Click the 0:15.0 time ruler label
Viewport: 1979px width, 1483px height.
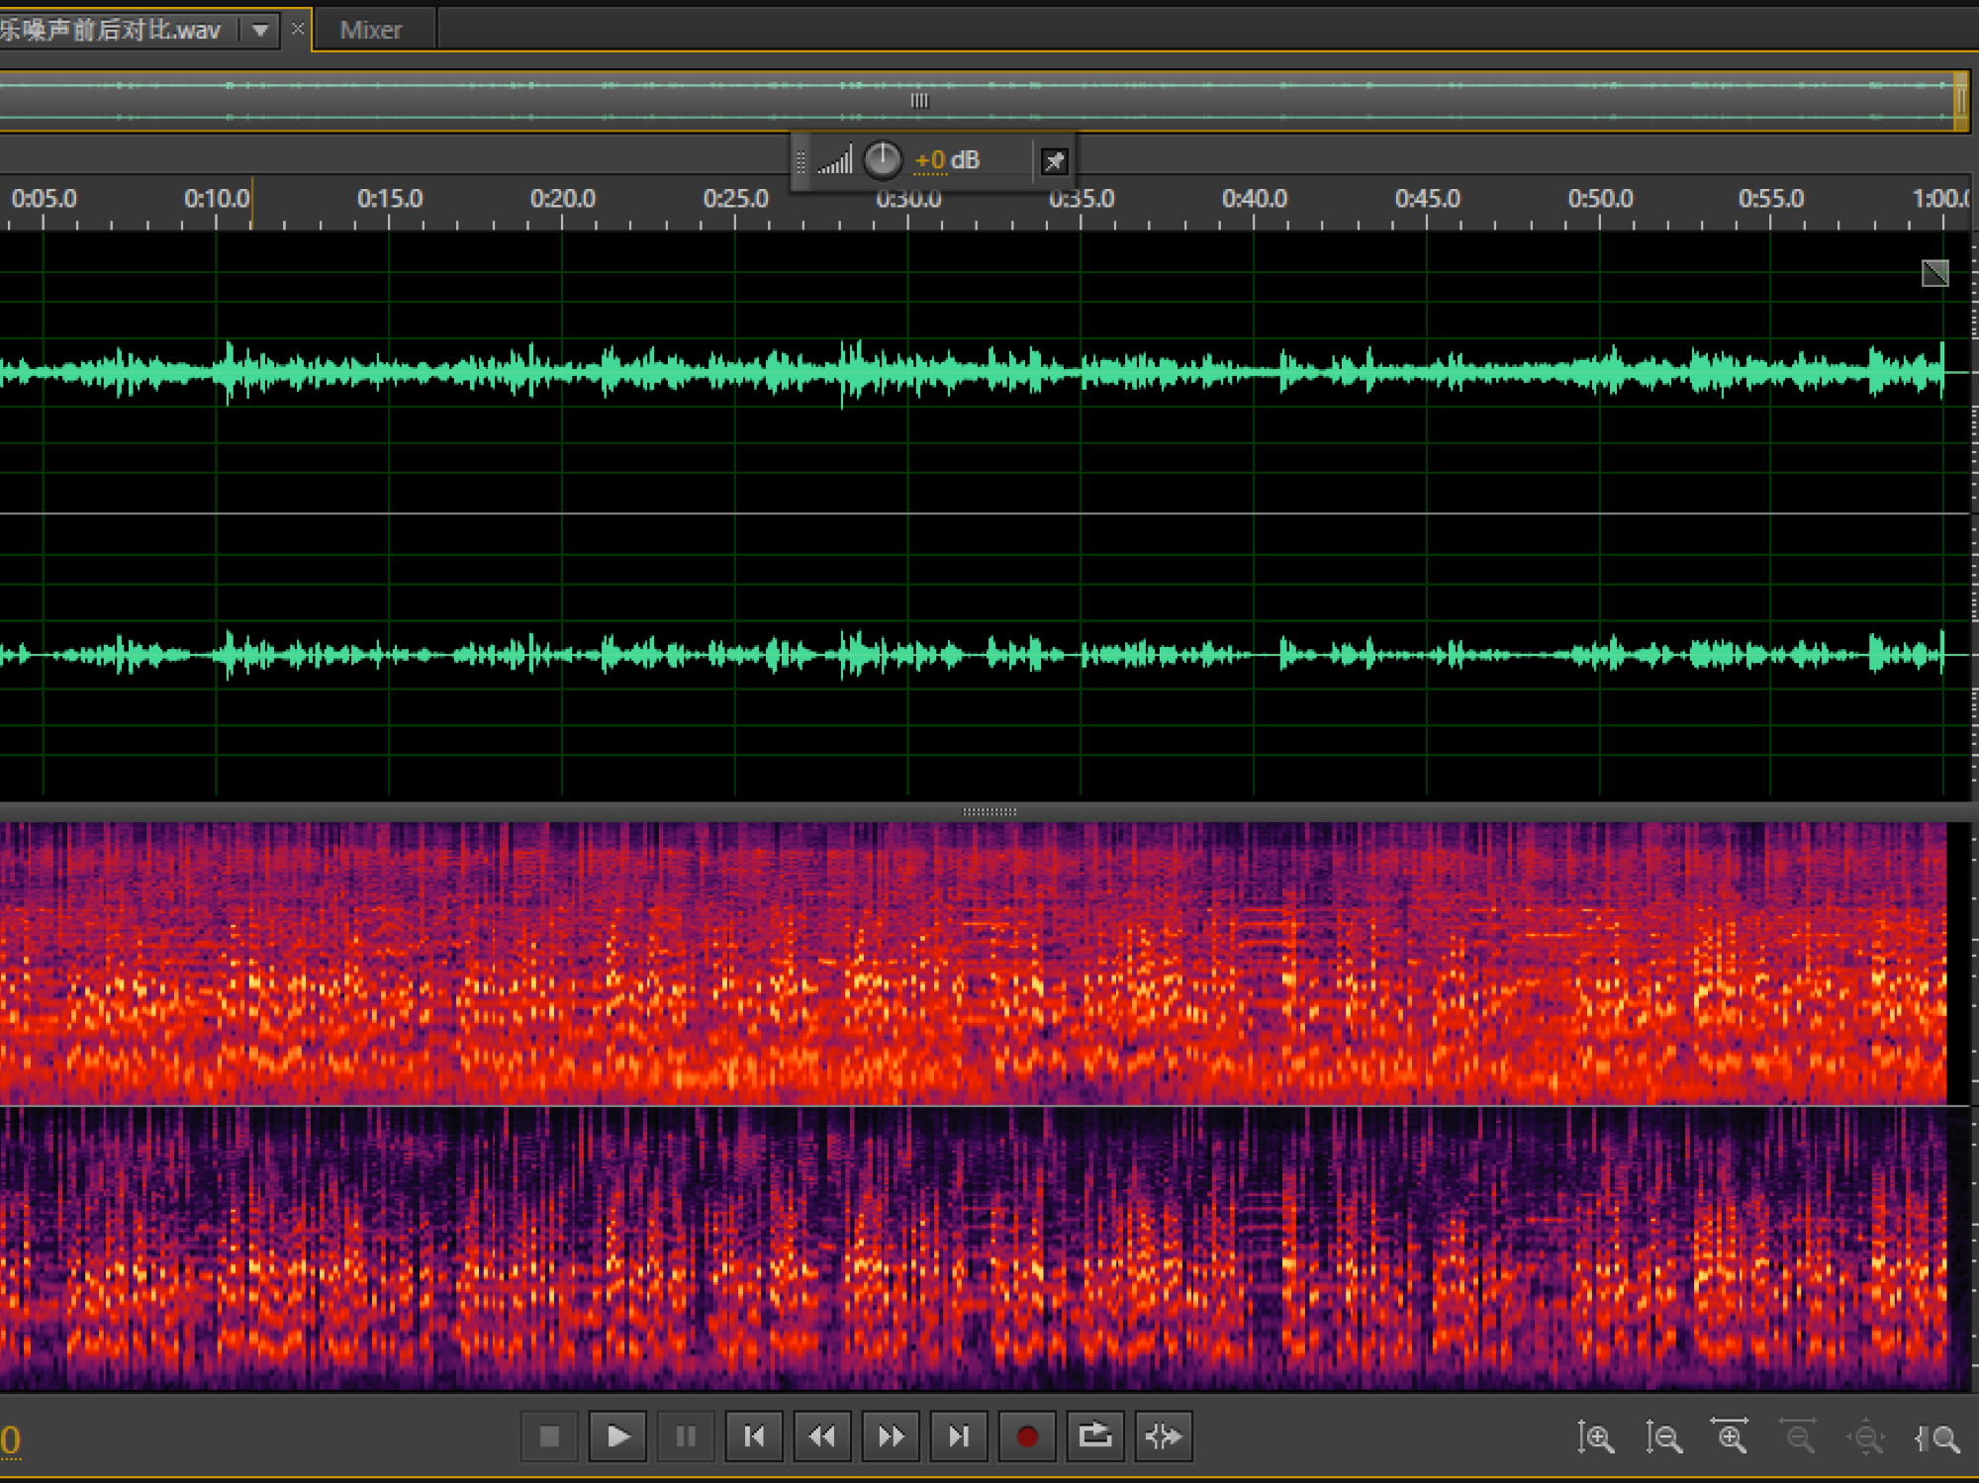pos(390,199)
